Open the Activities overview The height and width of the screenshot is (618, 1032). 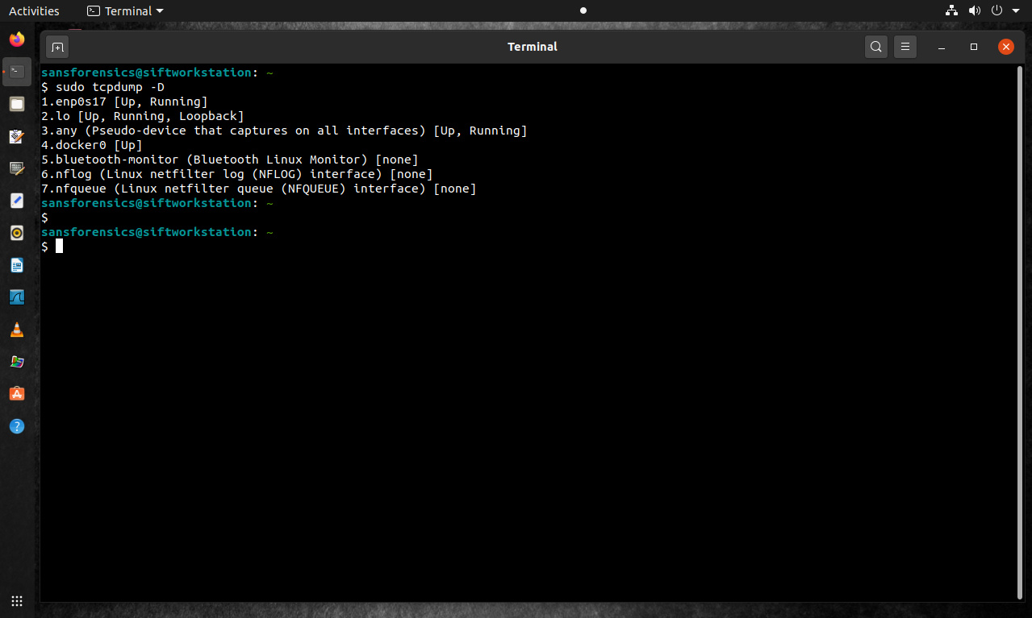coord(34,11)
